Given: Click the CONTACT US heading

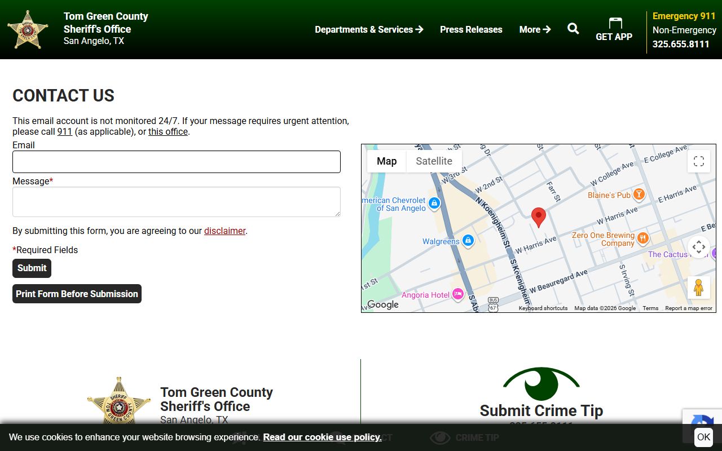Looking at the screenshot, I should click(63, 96).
